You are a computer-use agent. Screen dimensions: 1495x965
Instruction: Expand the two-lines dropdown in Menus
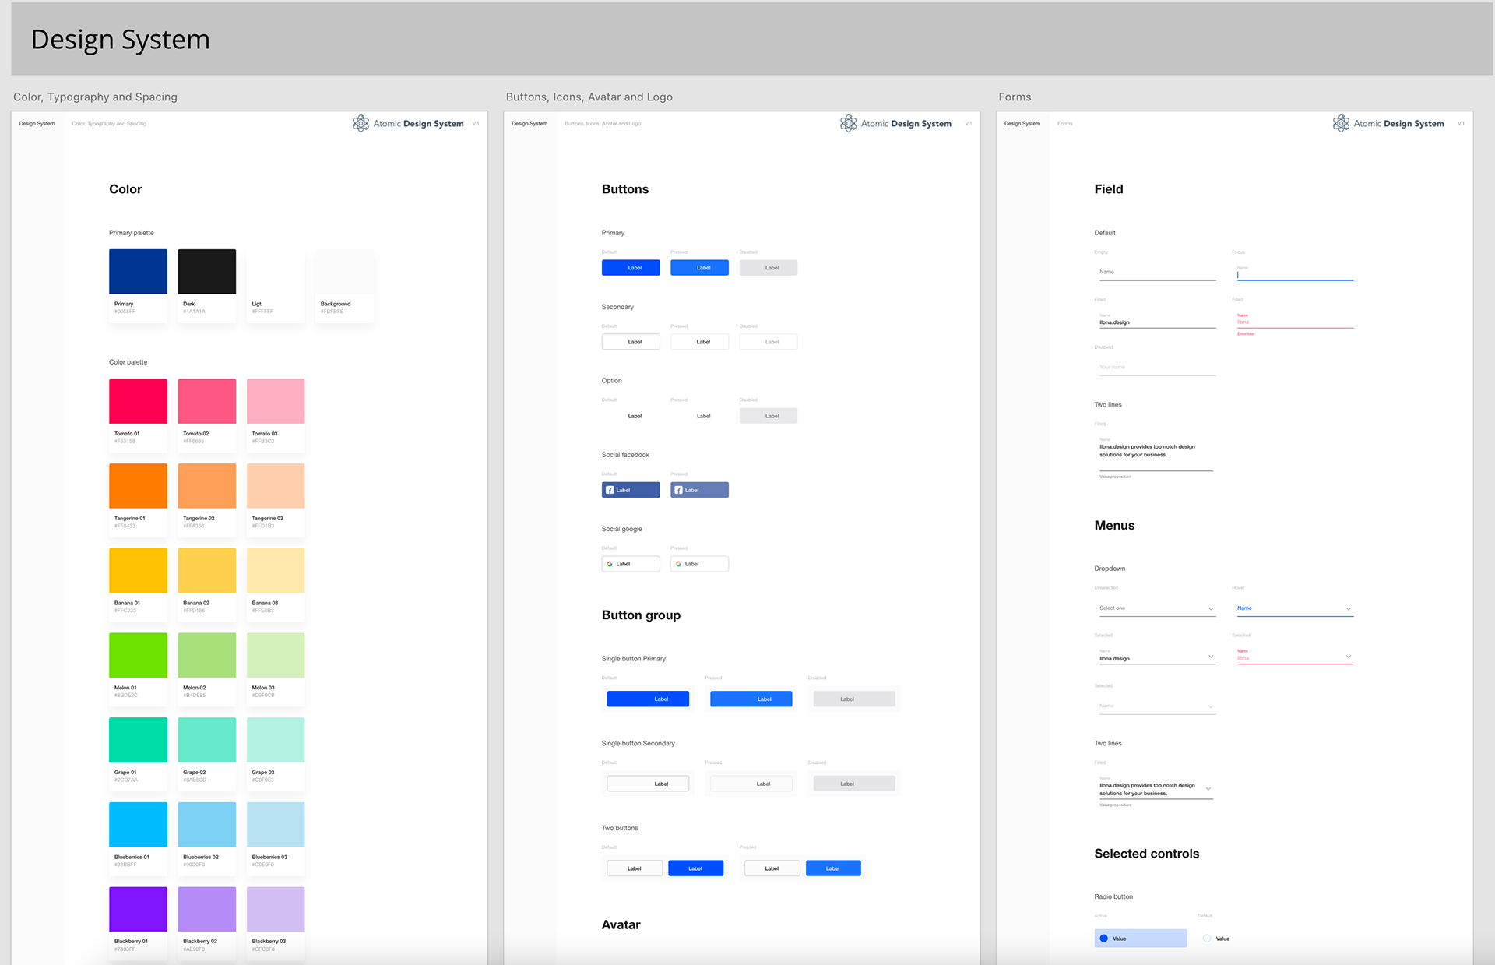(x=1156, y=789)
